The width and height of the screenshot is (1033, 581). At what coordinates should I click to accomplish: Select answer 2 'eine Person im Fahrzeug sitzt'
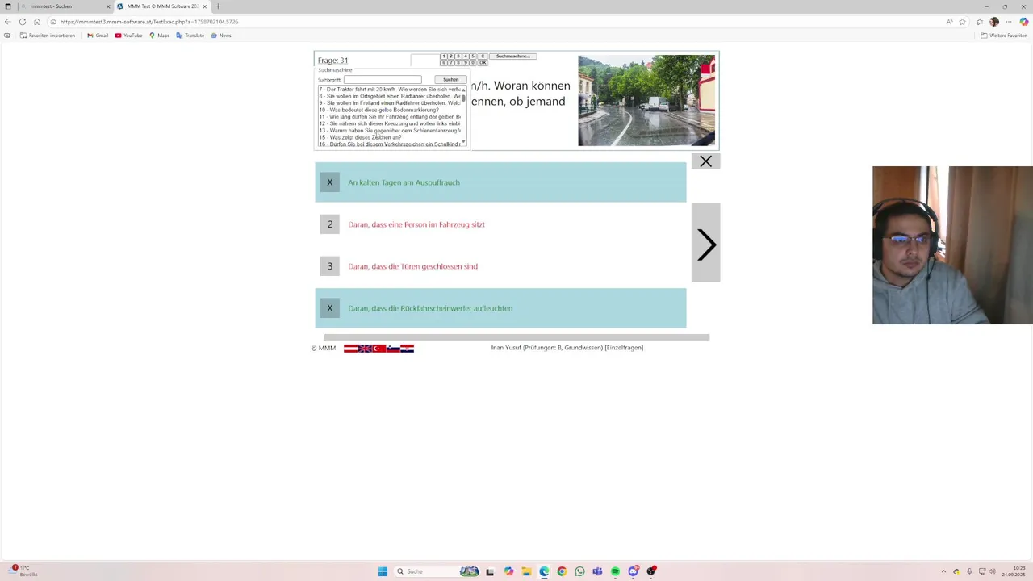point(500,224)
